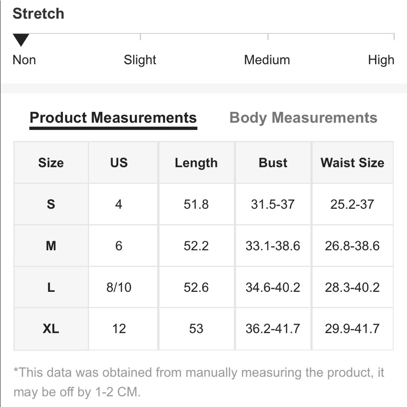The height and width of the screenshot is (407, 407).
Task: Click the Bust column header
Action: pos(273,163)
